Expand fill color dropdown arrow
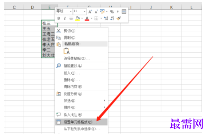This screenshot has height=135, width=210. click(x=82, y=18)
